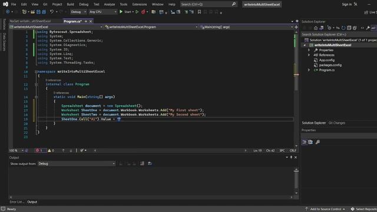Expand the Properties node

point(309,50)
